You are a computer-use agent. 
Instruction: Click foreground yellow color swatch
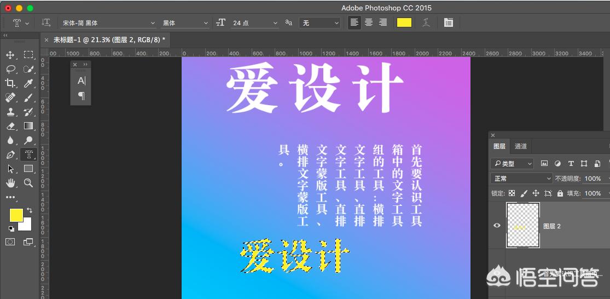[x=16, y=215]
